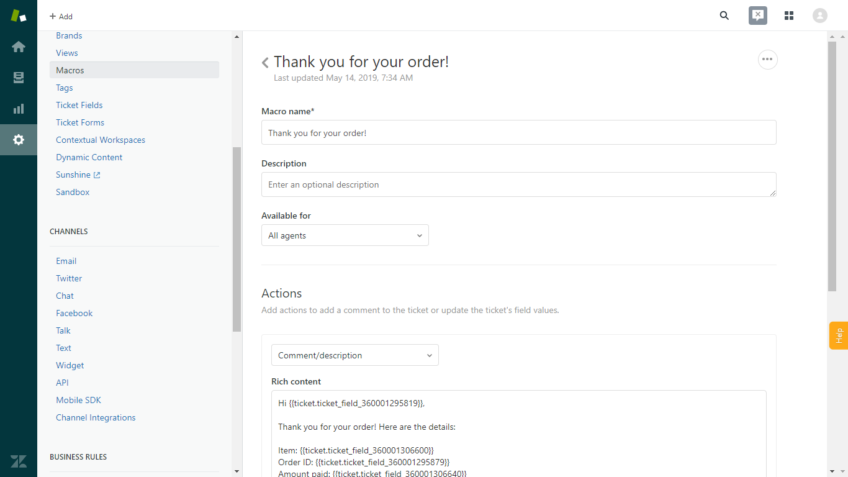Open Dynamic Content settings

89,157
